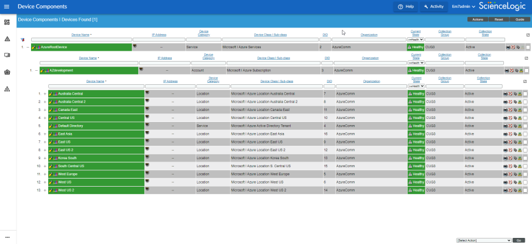Screen dimensions: 532x244
Task: Click the select-all box icon for top-level table
Action: (528, 35)
